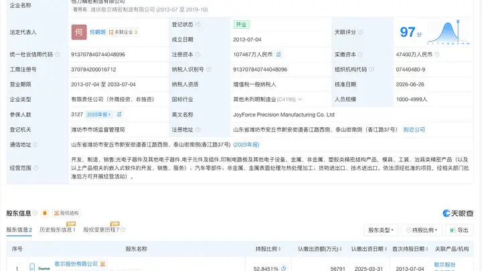The width and height of the screenshot is (482, 271).
Task: Click the 97分 score distribution chart
Action: [449, 32]
